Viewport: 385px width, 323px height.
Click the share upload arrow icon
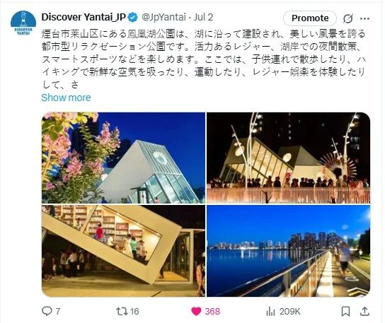[365, 311]
